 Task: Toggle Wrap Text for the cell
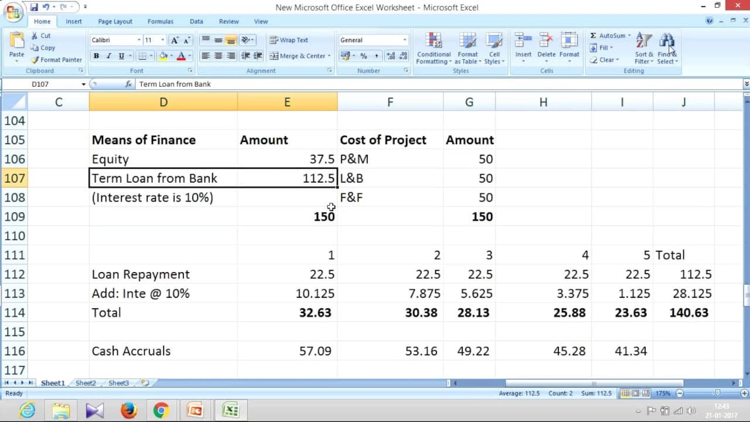click(289, 40)
